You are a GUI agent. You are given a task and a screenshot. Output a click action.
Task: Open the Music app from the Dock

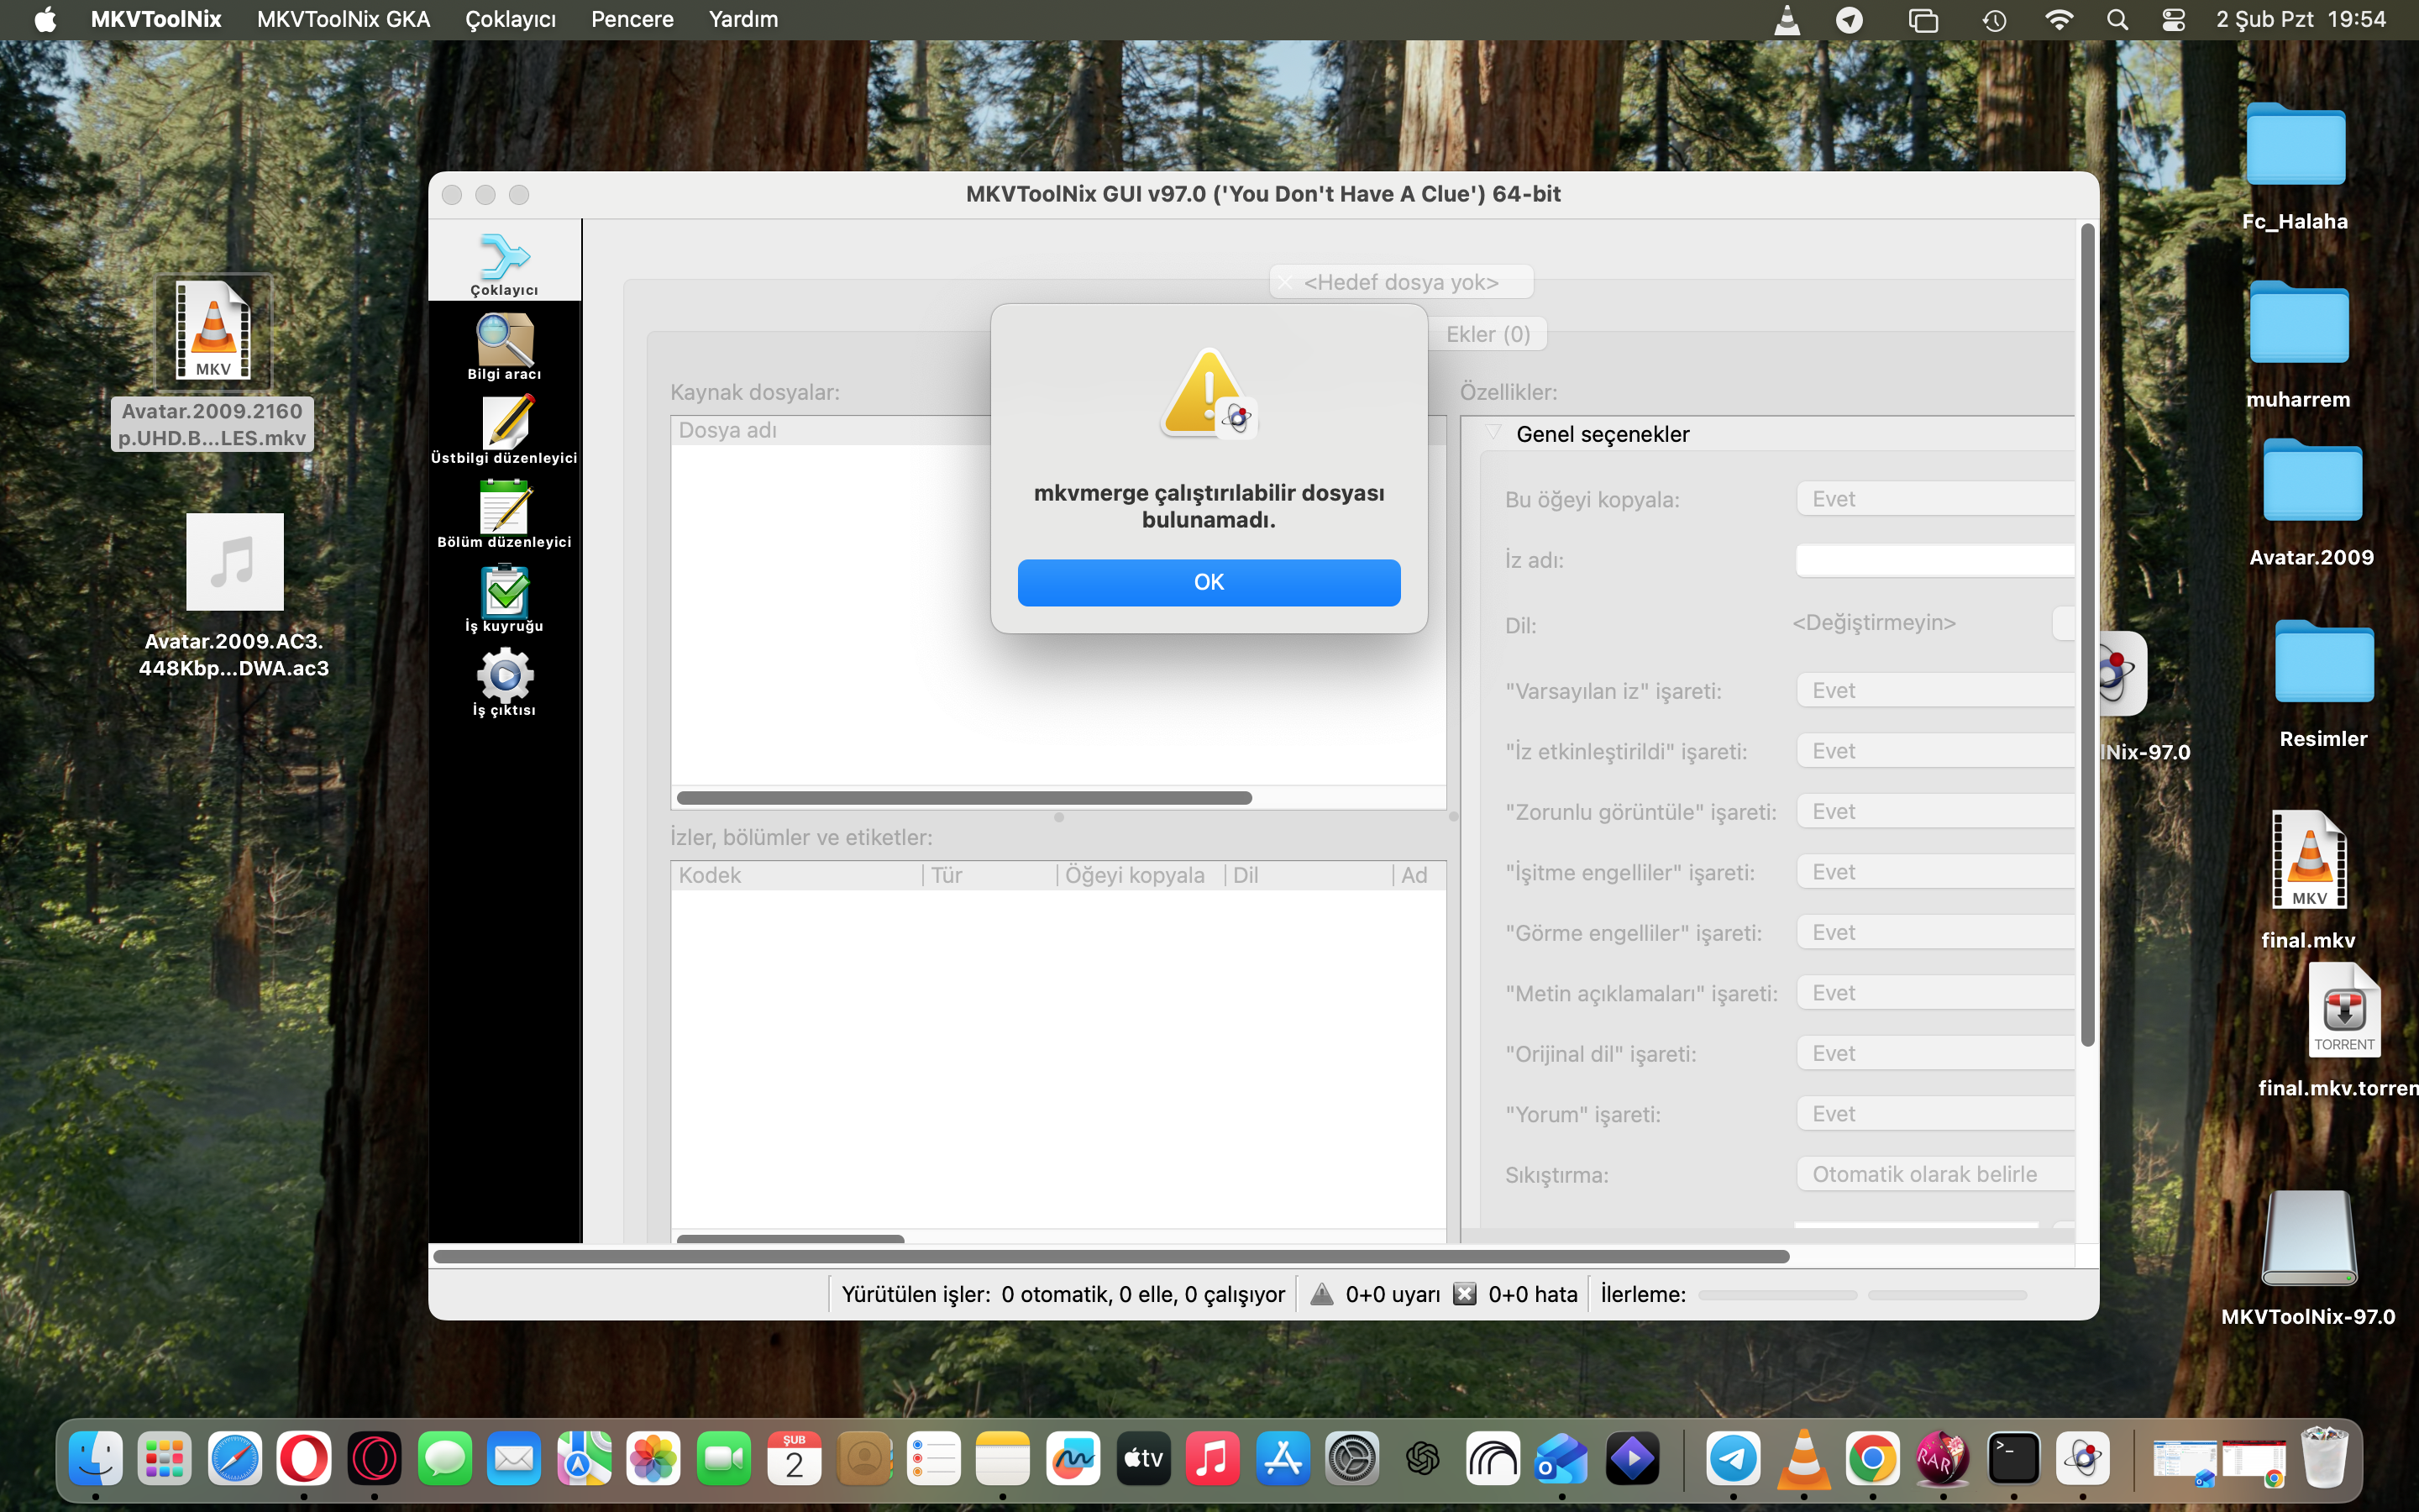click(x=1213, y=1459)
